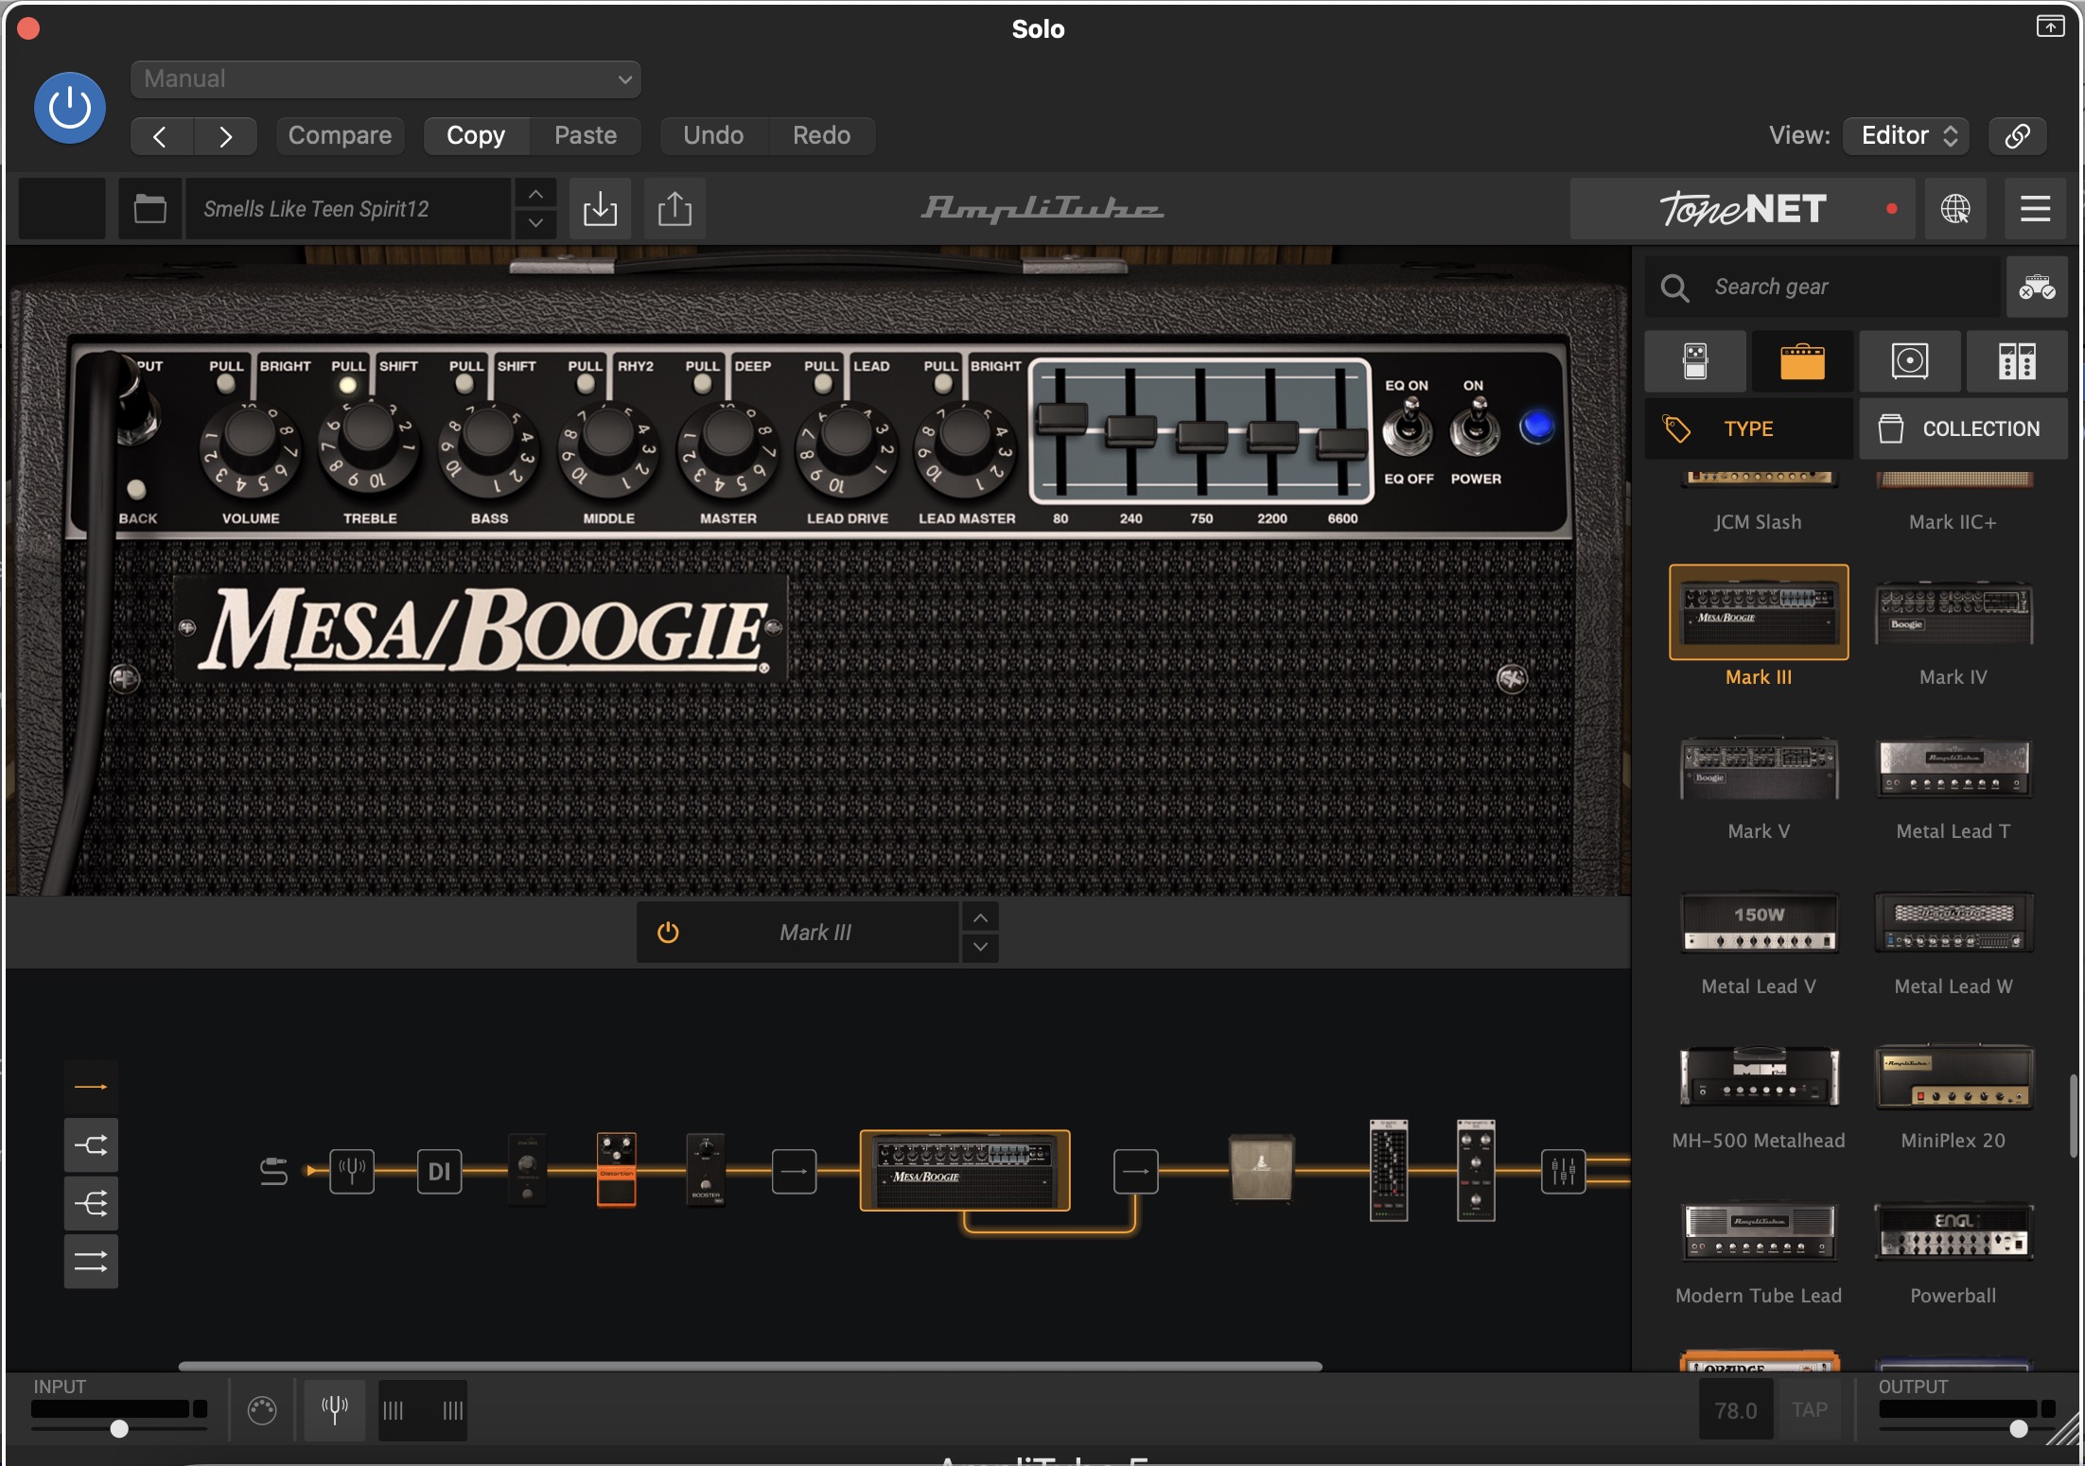Click the save preset download icon

600,208
